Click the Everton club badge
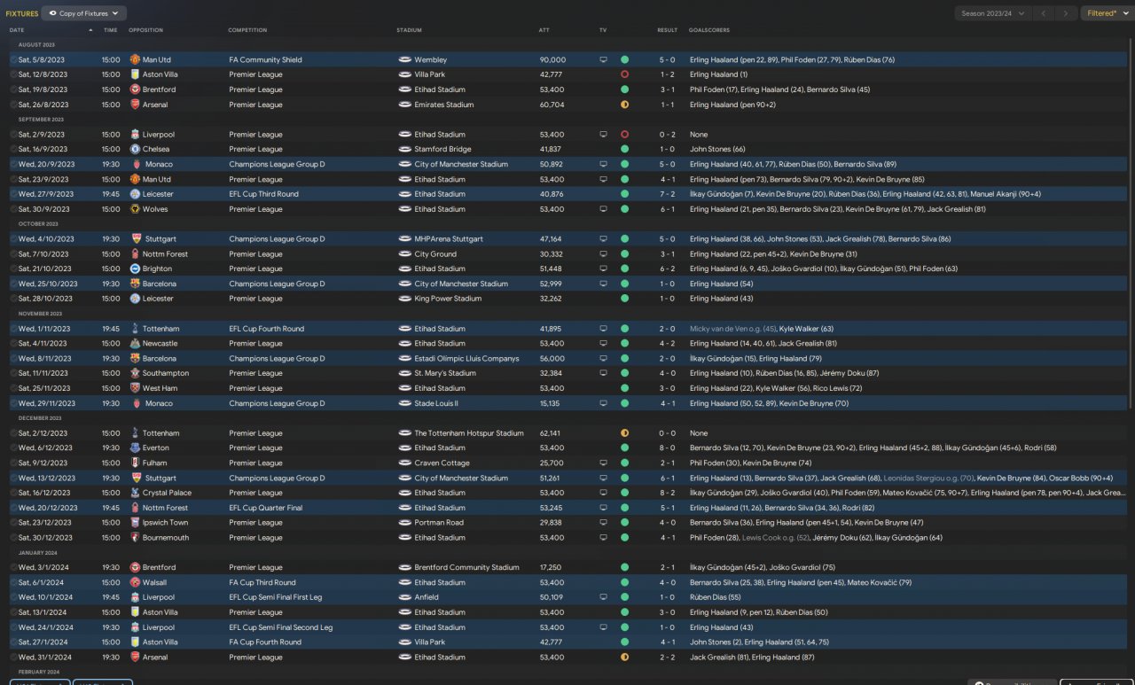 [135, 448]
